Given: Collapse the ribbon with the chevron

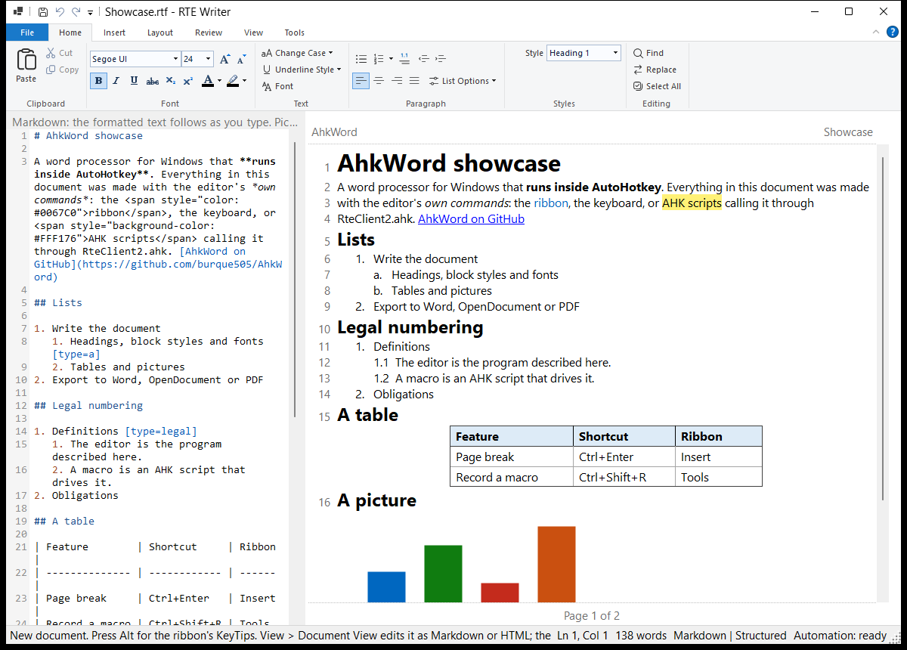Looking at the screenshot, I should [x=875, y=32].
